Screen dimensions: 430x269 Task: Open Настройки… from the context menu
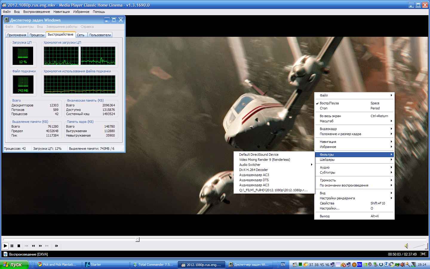tap(354, 208)
